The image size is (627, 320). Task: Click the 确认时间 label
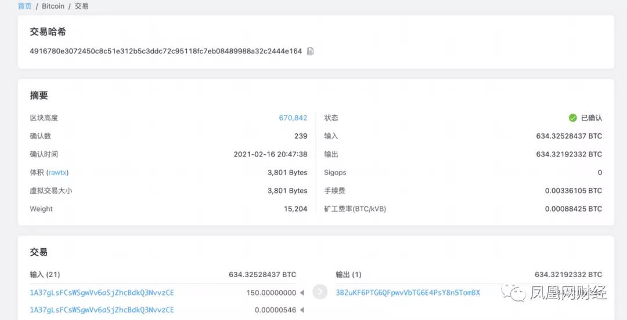tap(44, 154)
